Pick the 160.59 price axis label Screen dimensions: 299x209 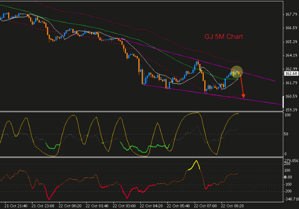pyautogui.click(x=291, y=96)
